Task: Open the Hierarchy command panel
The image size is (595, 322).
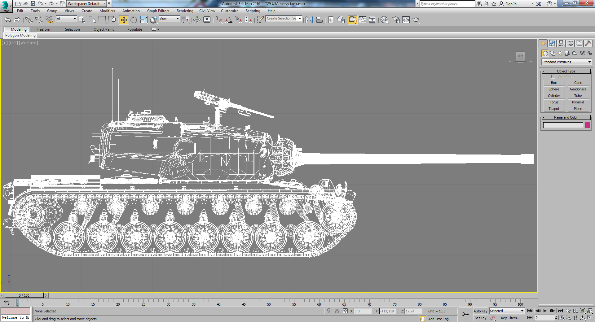Action: click(x=561, y=43)
